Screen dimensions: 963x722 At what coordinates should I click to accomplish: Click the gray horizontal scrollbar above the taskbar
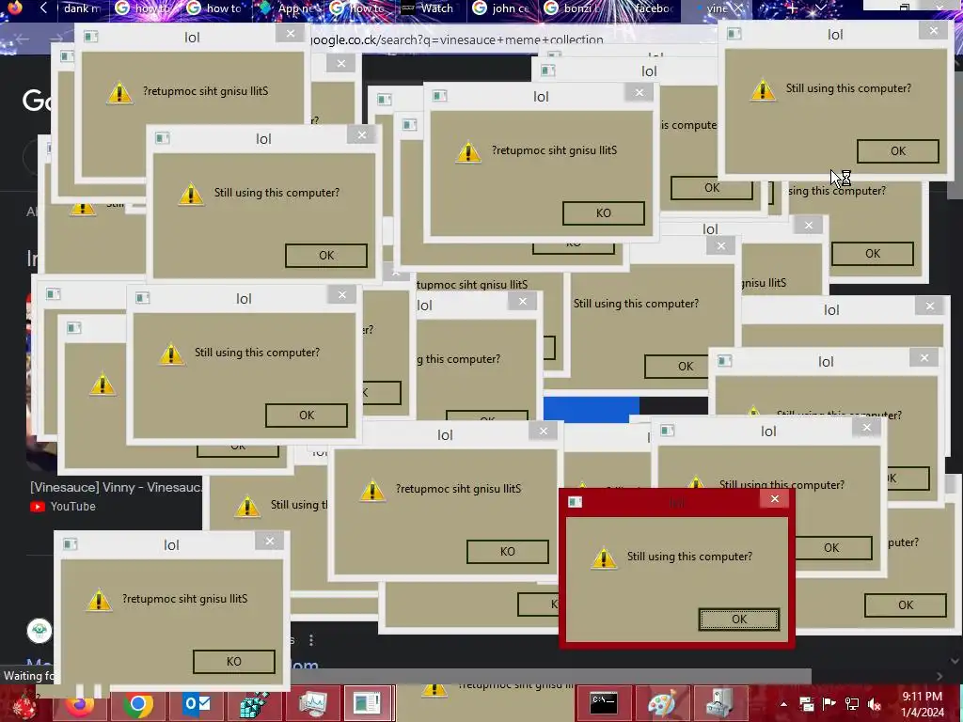point(550,676)
